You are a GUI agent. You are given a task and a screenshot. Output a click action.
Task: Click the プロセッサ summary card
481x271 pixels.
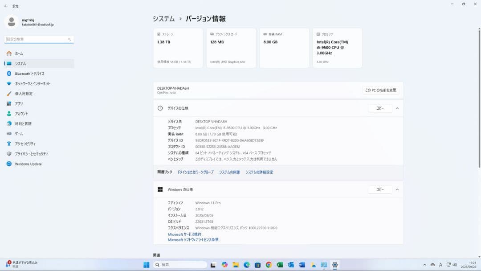point(338,48)
